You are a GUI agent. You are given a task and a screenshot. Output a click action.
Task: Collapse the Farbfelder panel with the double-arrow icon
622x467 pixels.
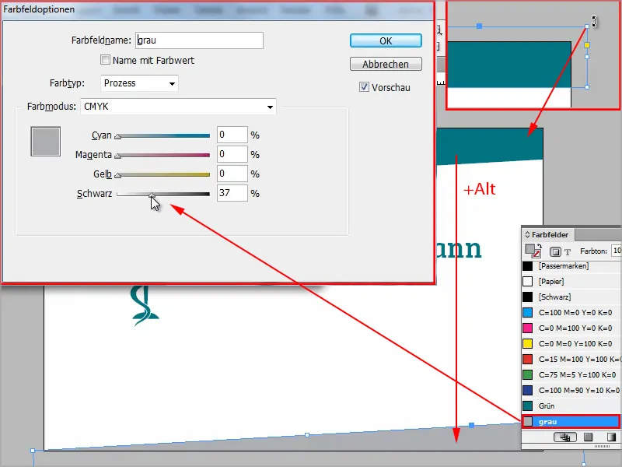(527, 235)
